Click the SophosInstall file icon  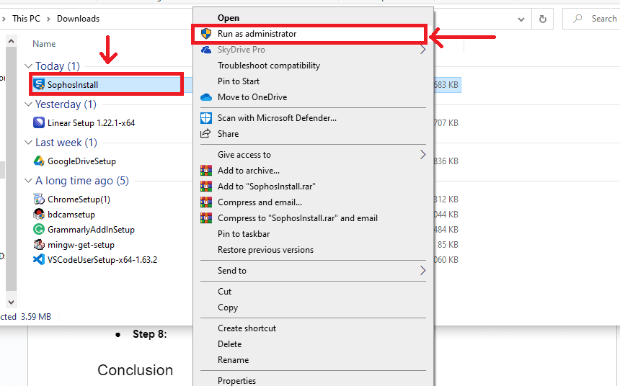click(x=39, y=84)
